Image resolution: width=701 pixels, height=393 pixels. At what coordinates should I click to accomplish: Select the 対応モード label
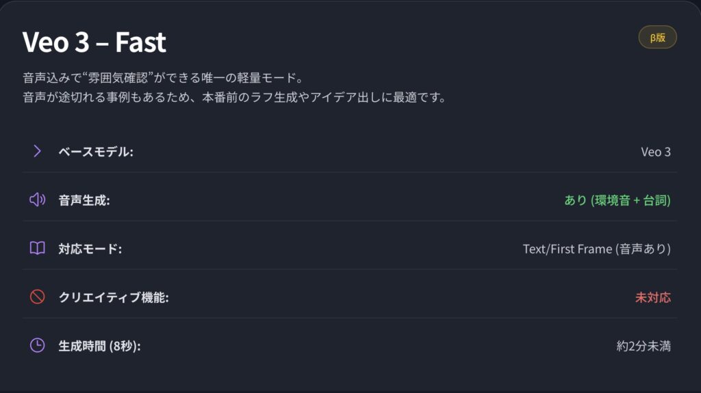(x=90, y=249)
